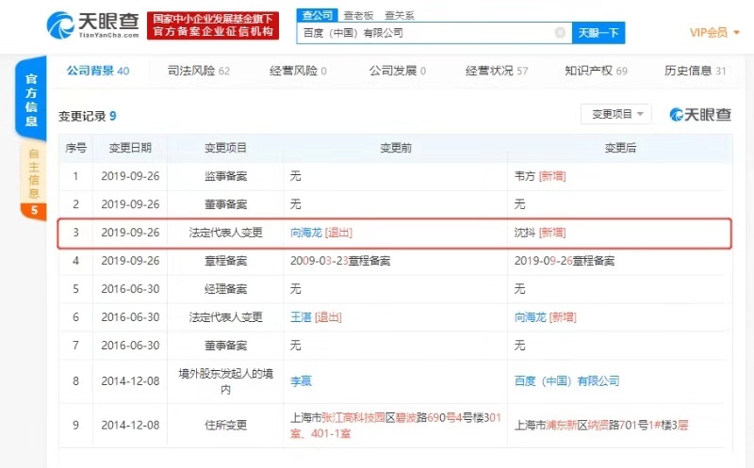Open the 司法风险 tab

click(199, 71)
